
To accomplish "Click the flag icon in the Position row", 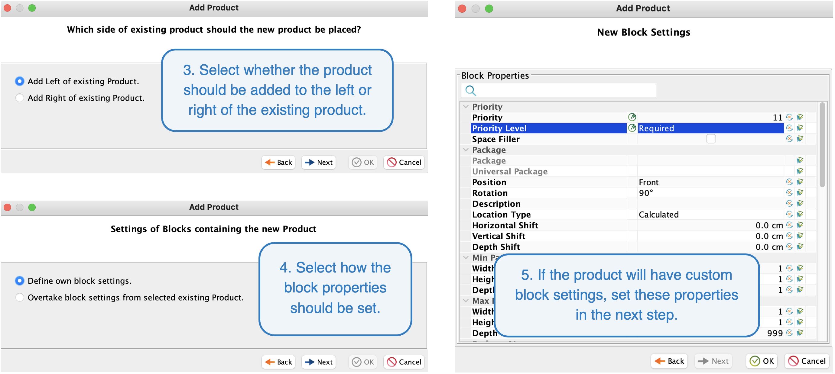I will [800, 182].
